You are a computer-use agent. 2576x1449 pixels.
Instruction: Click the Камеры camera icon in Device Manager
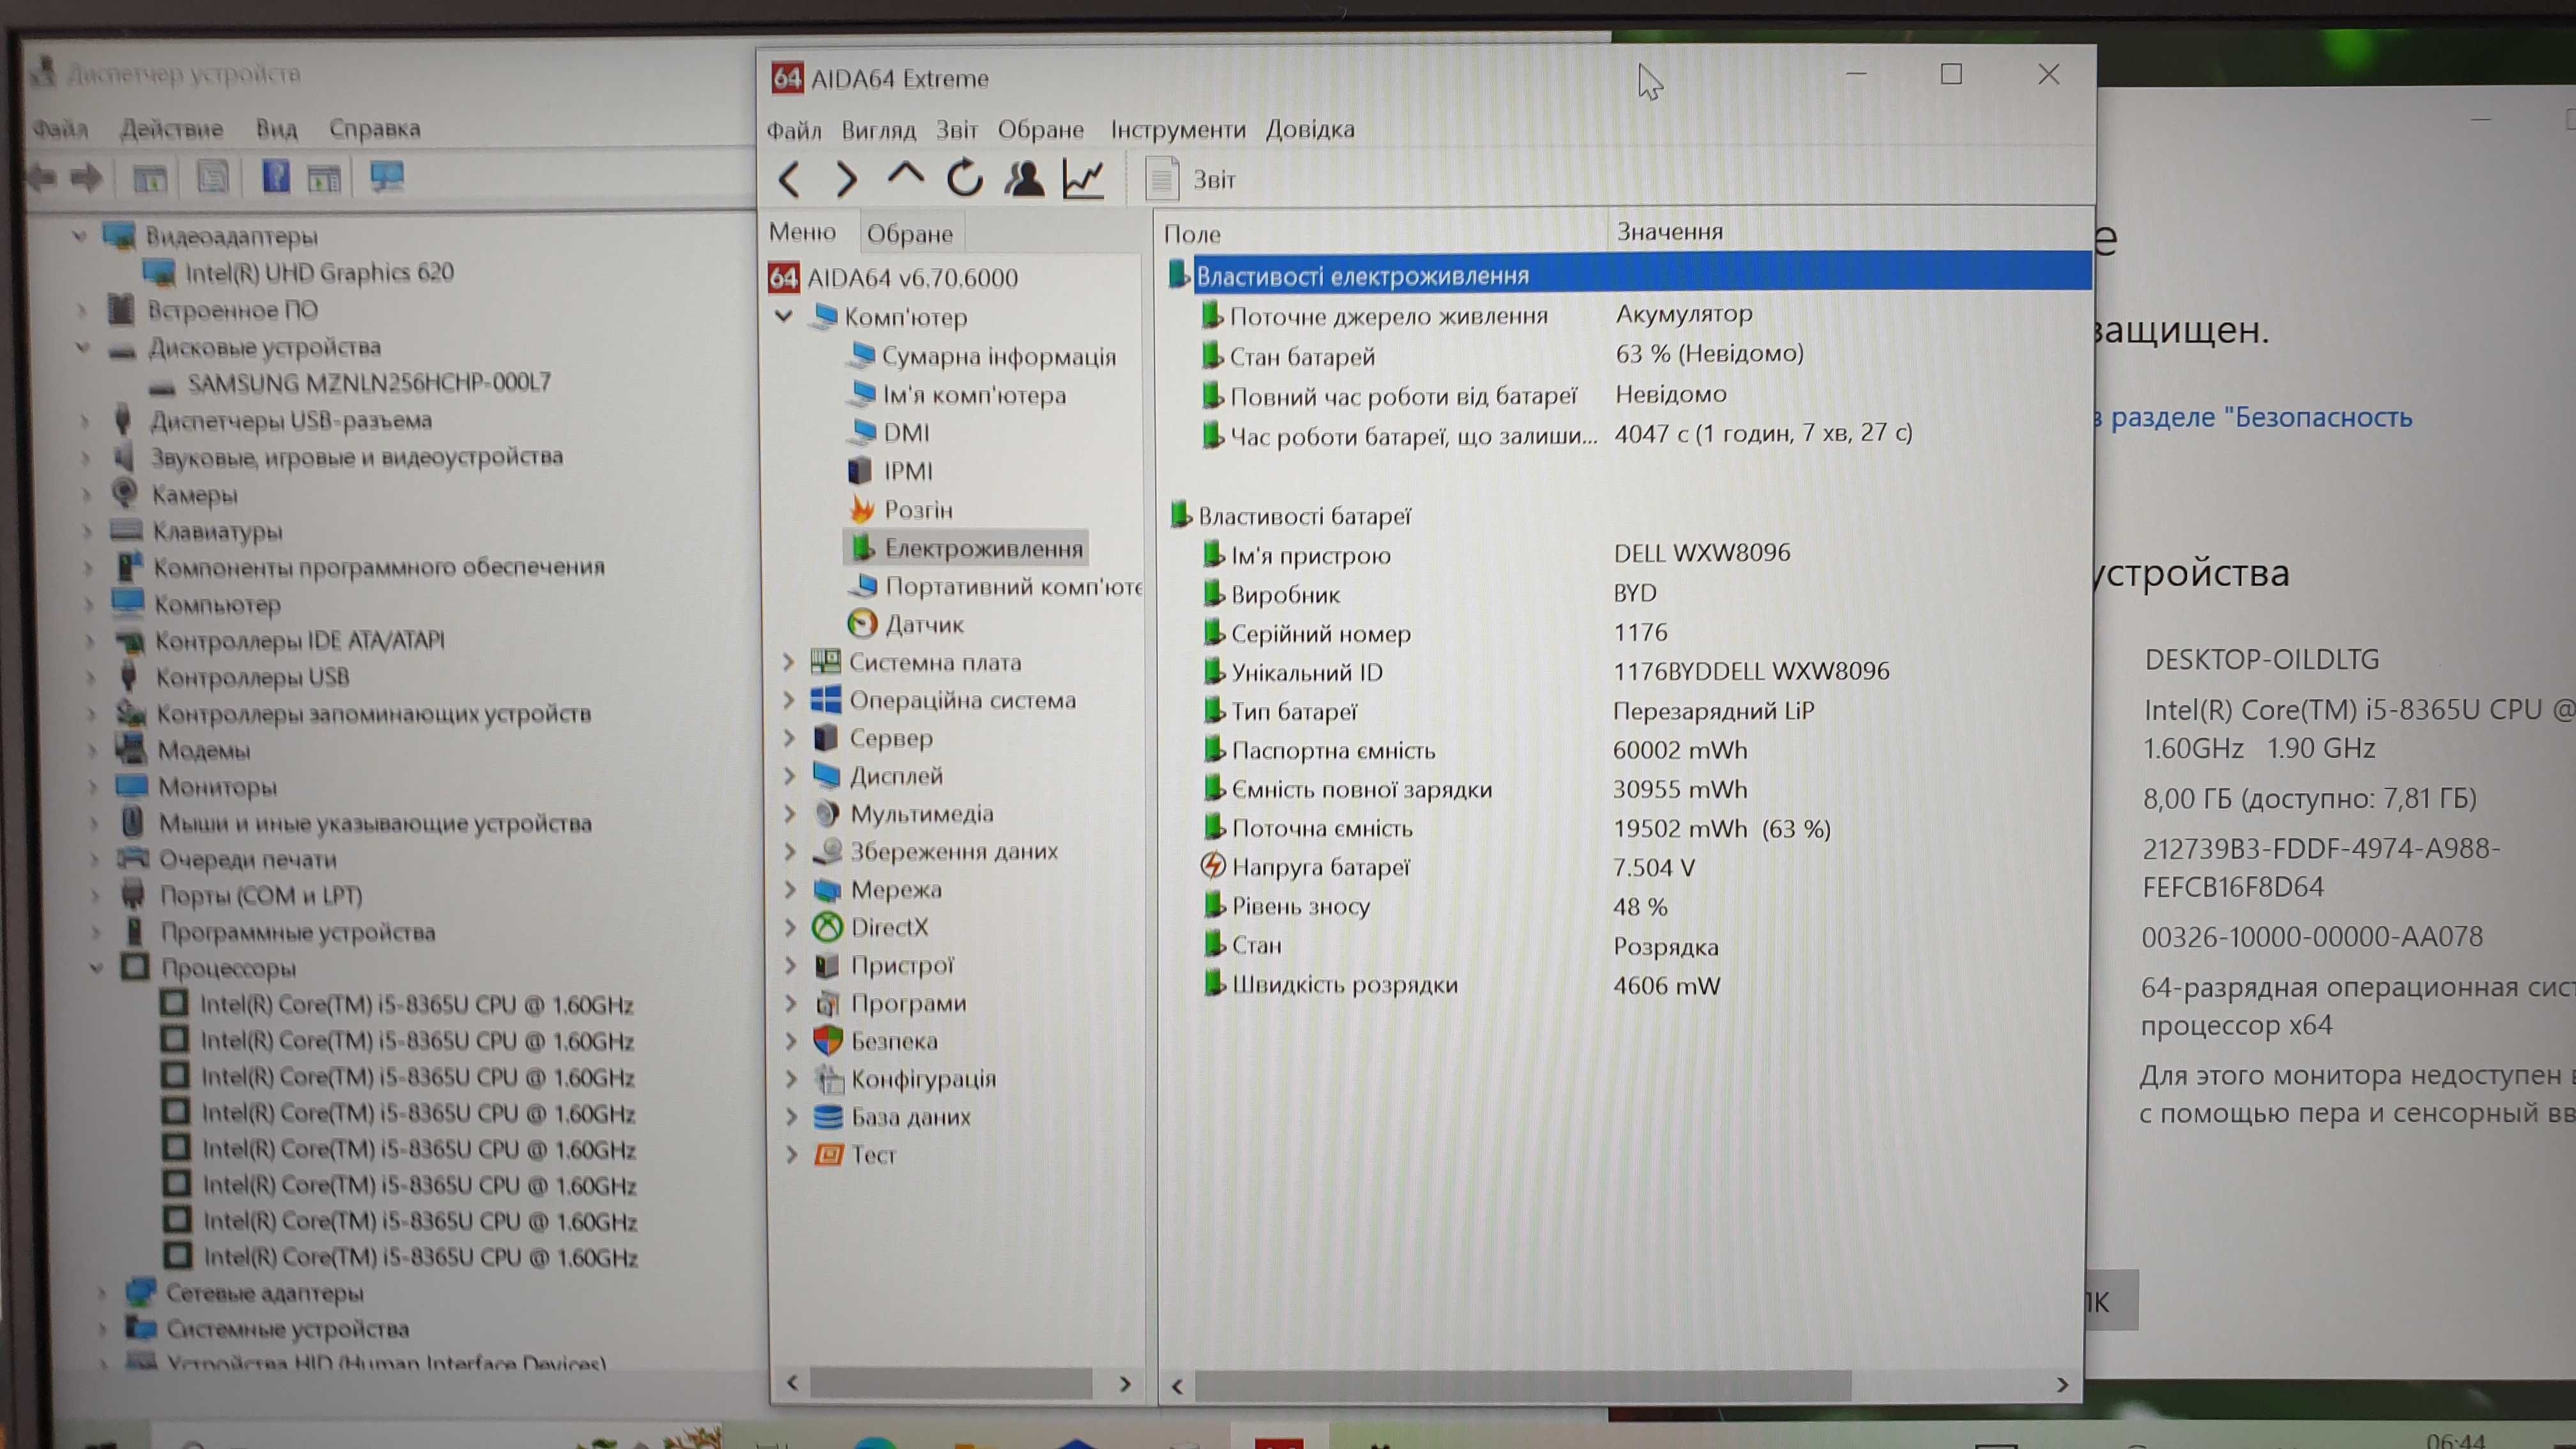pyautogui.click(x=125, y=493)
